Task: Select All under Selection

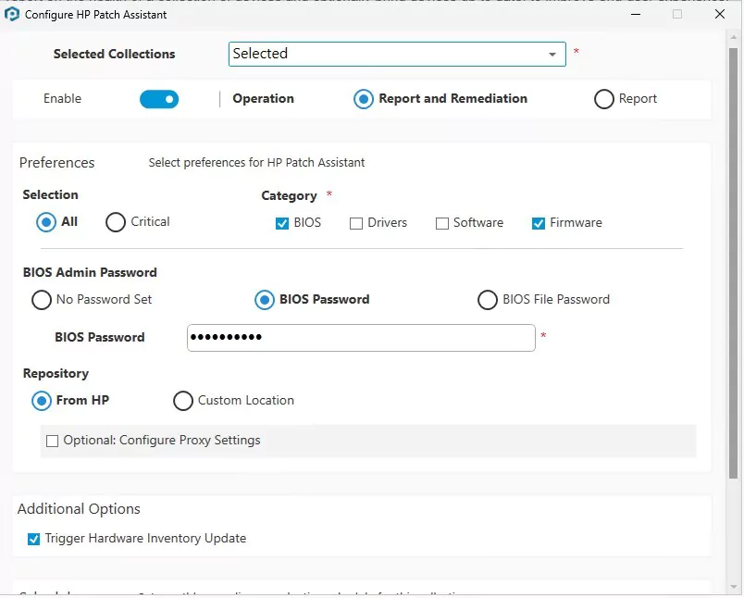Action: pos(46,222)
